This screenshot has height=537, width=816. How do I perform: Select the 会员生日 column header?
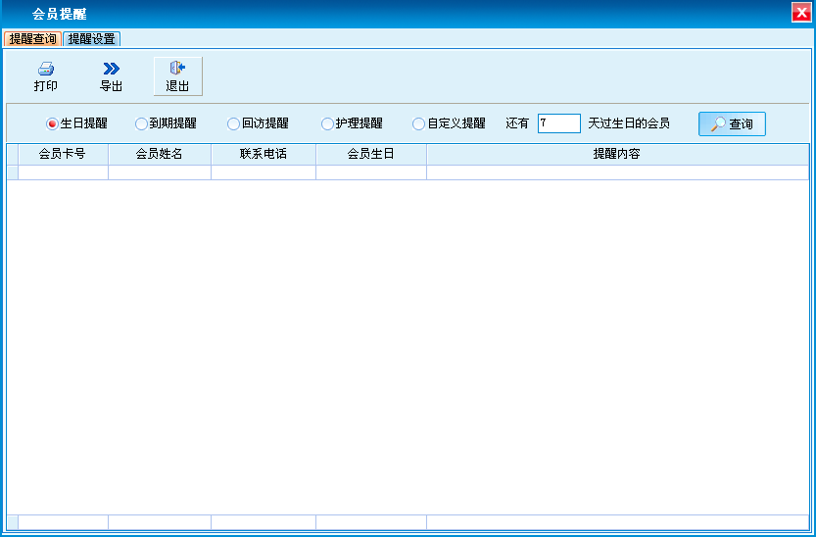point(370,154)
